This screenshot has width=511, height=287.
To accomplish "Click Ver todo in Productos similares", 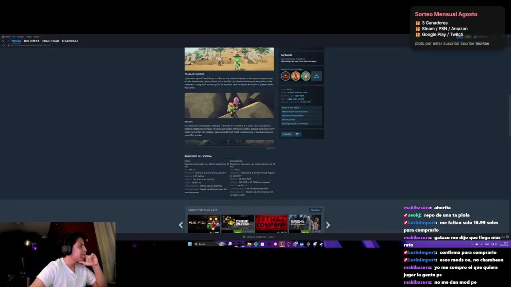I will click(315, 210).
